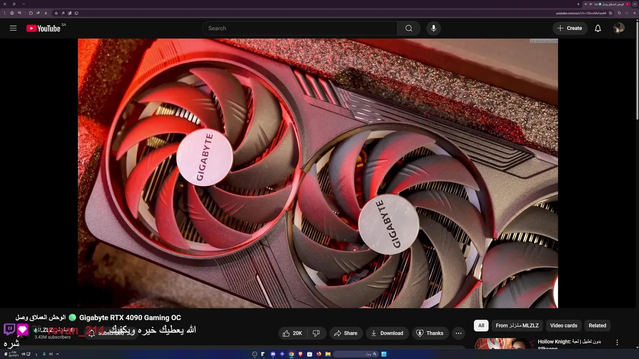Open Brave browser from the taskbar
Screen dimensions: 639x359
tap(301, 354)
